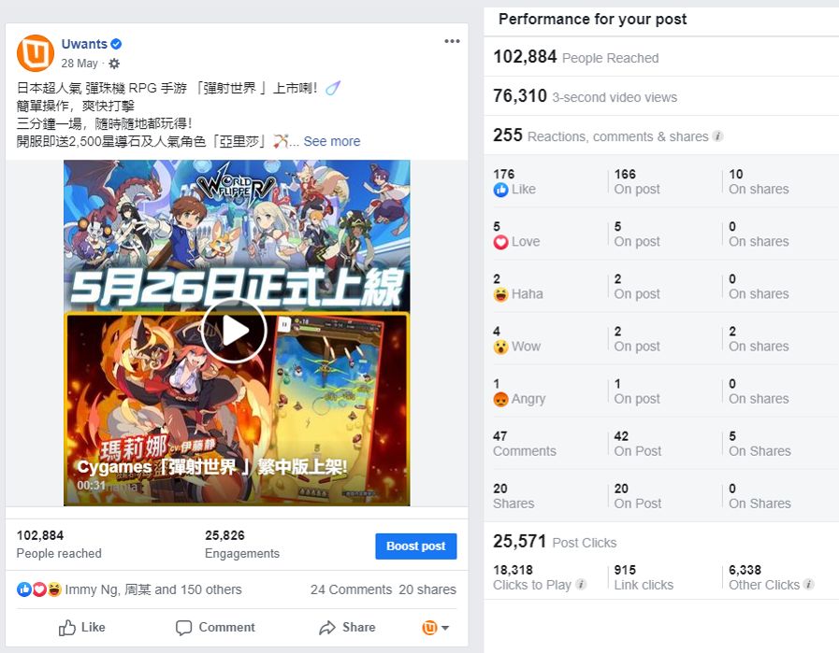Click the Share arrow button
839x653 pixels.
point(347,628)
